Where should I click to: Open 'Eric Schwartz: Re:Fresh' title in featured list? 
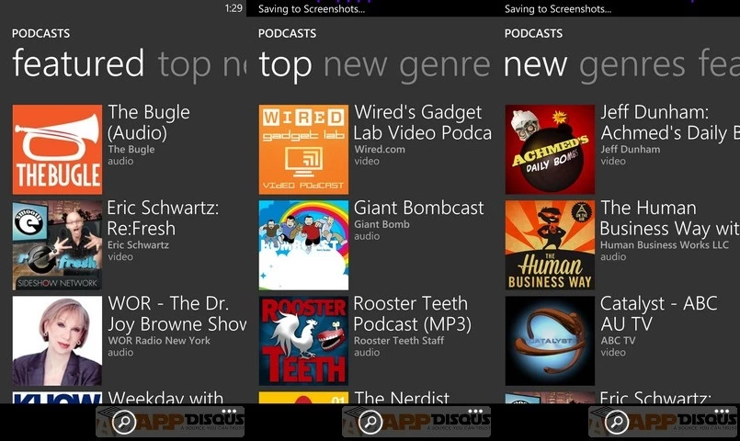coord(164,218)
